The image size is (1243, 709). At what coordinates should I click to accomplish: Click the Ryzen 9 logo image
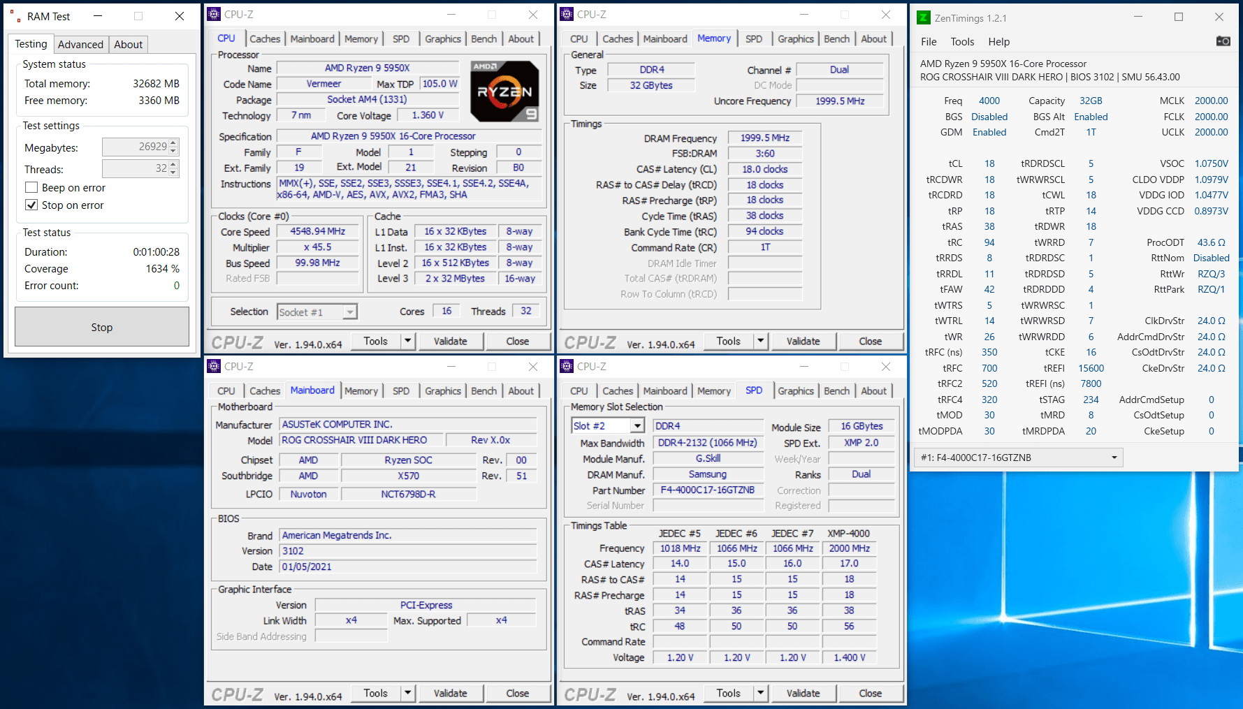[504, 92]
